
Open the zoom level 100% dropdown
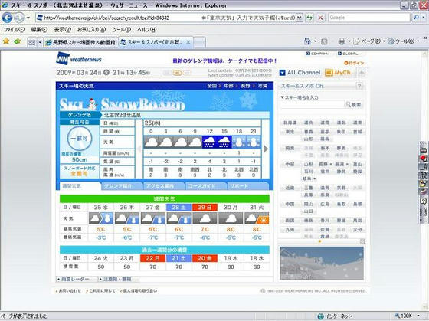[418, 316]
